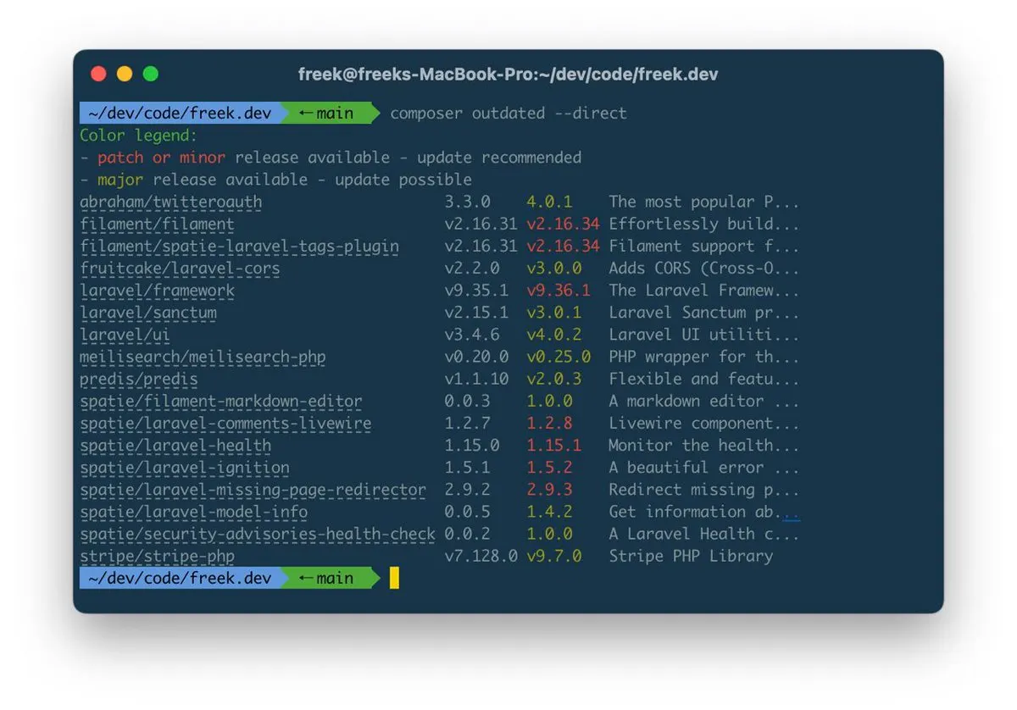
Task: Open filament/spatie-laravel-tags-plugin package link
Action: click(239, 247)
